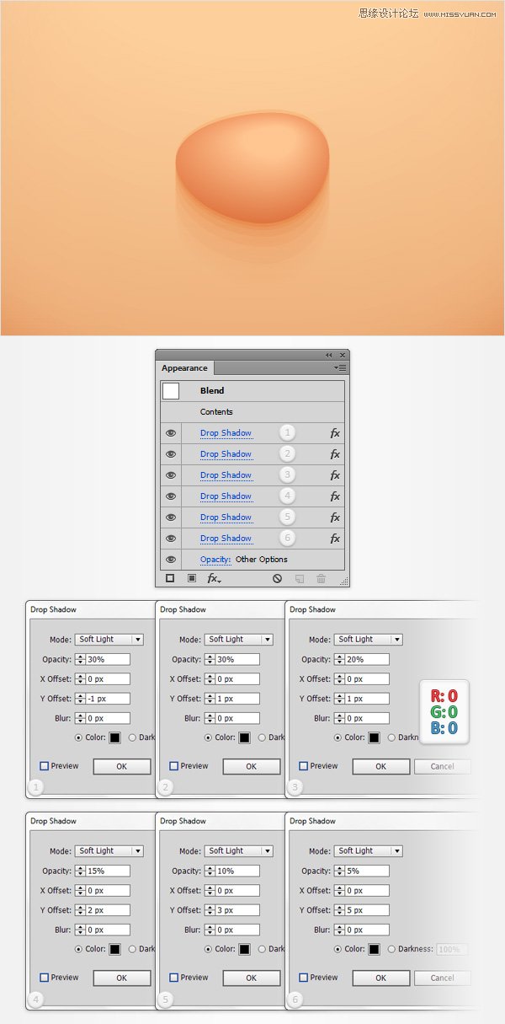The image size is (505, 1024).
Task: Click OK in the 20% opacity Drop Shadow dialog
Action: pos(380,766)
